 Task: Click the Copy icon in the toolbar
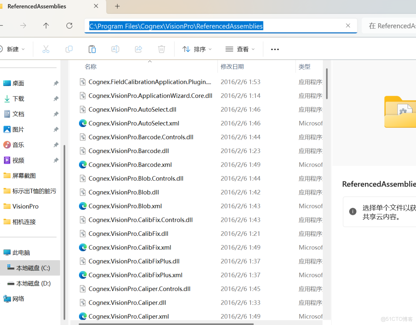click(69, 49)
